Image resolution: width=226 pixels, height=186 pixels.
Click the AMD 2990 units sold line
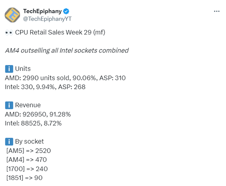coord(65,78)
